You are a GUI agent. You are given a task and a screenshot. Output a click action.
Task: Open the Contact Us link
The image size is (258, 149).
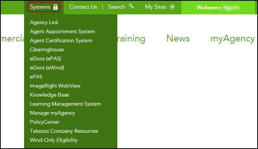coord(83,7)
